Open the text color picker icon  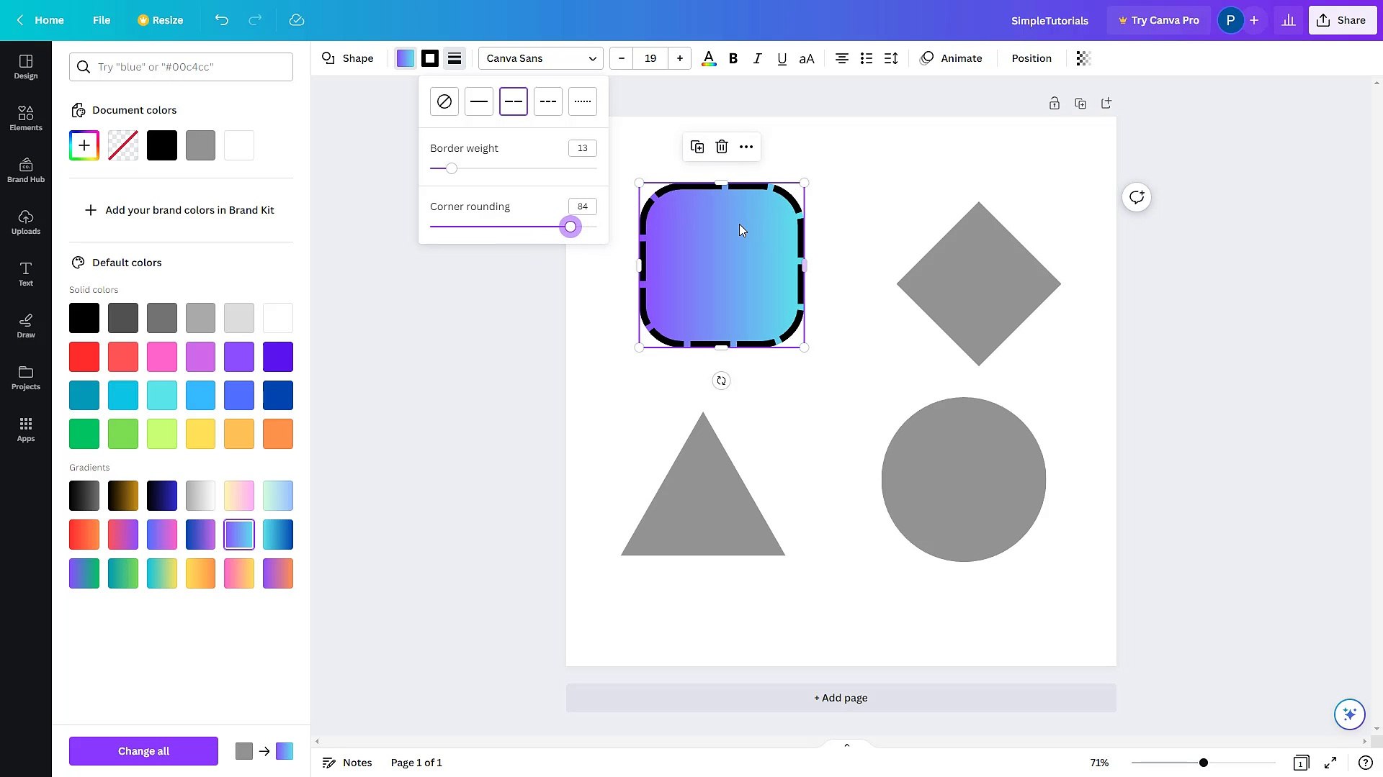pos(709,58)
